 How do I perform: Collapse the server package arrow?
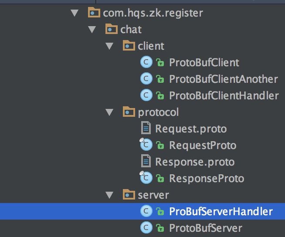109,195
